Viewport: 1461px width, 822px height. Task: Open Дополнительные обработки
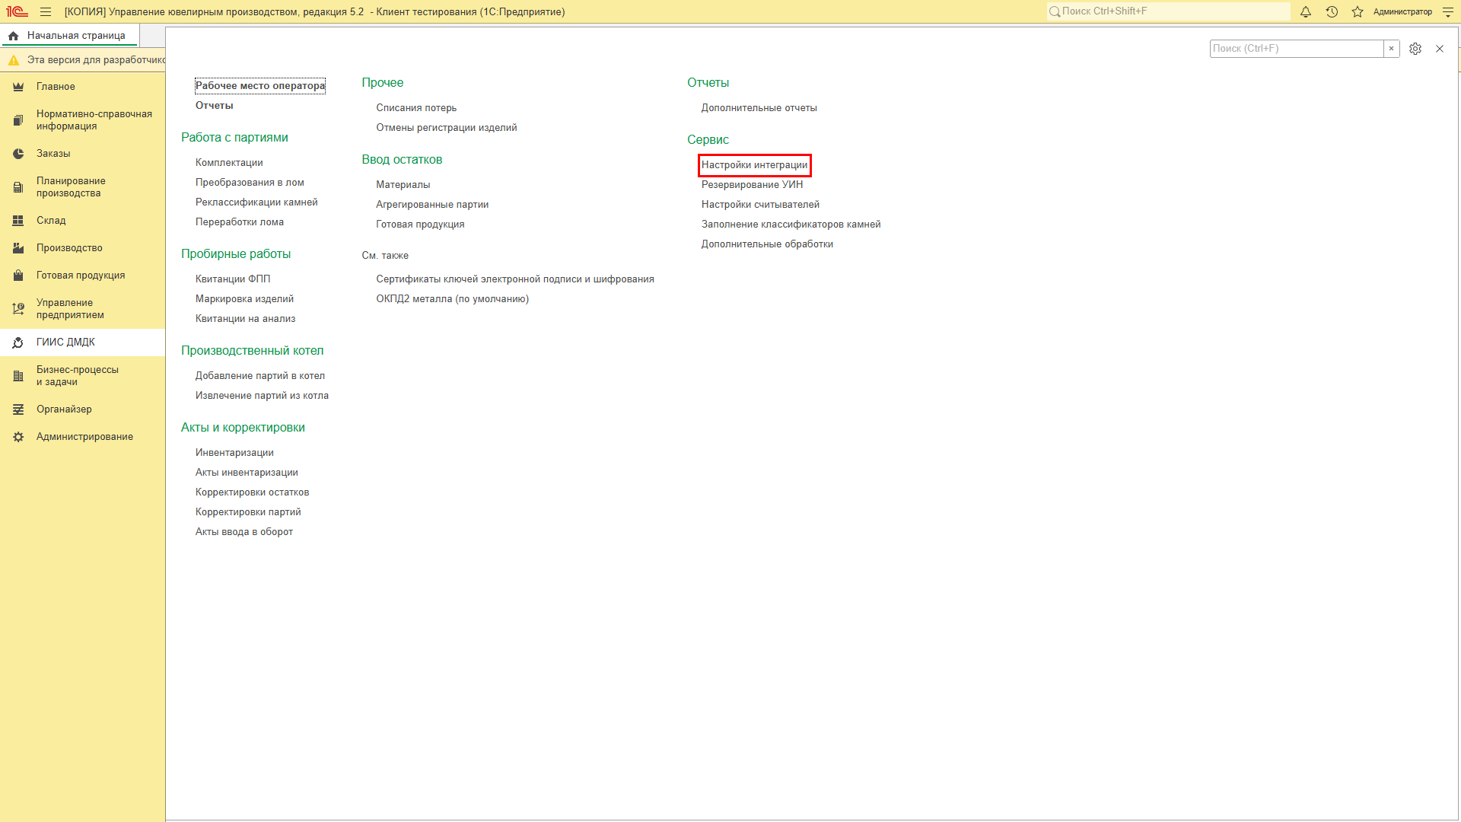click(x=767, y=244)
